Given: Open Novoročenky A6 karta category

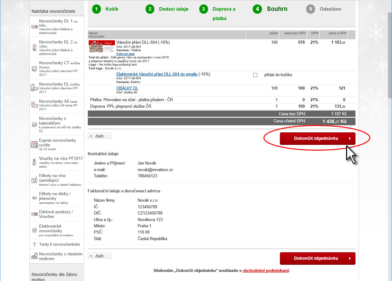Looking at the screenshot, I should pyautogui.click(x=57, y=105).
